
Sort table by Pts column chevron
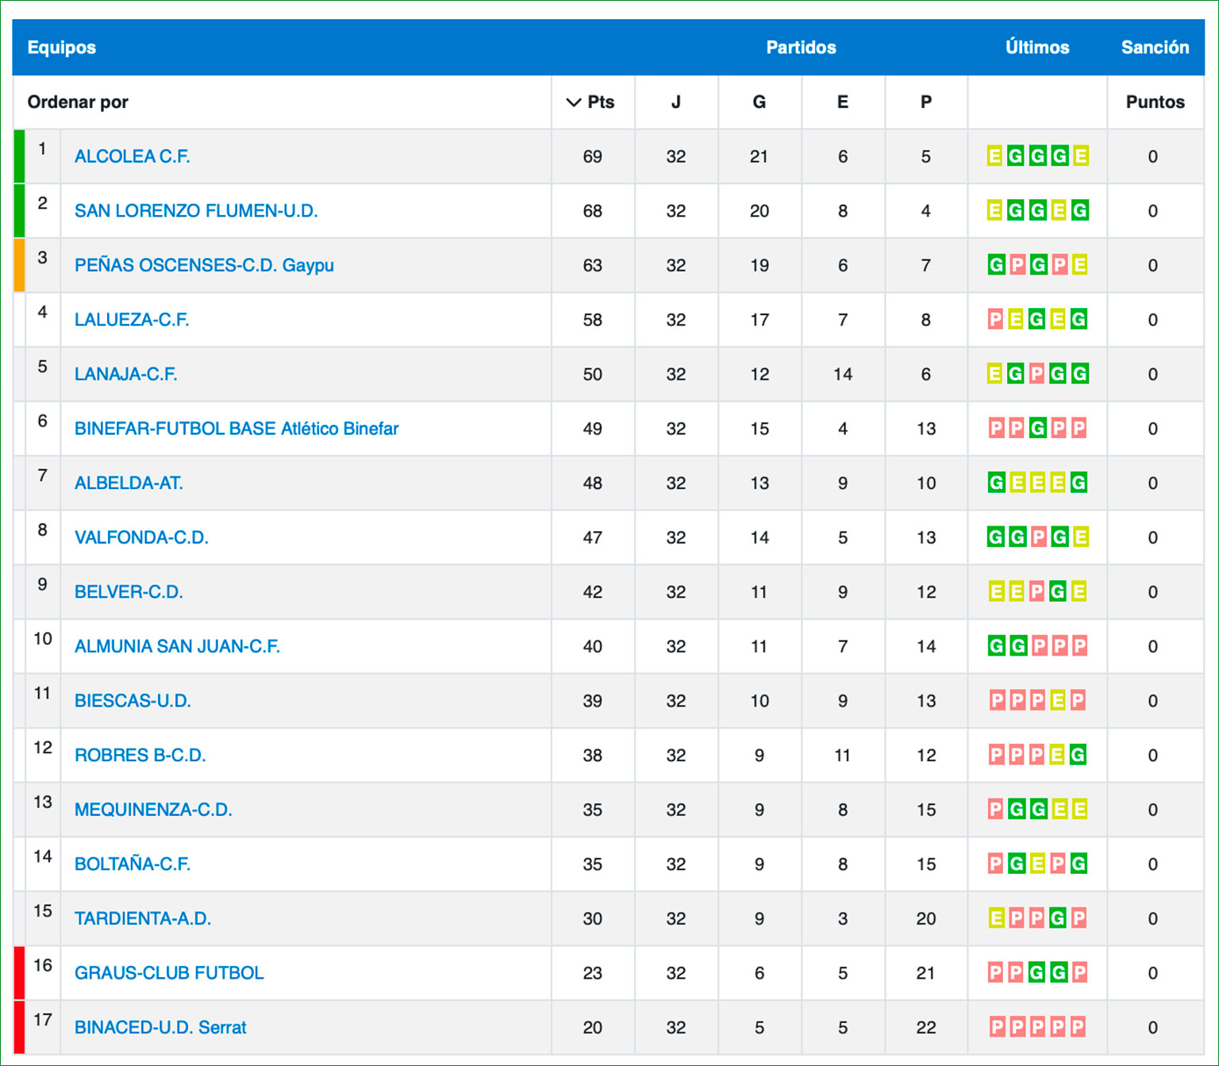574,102
